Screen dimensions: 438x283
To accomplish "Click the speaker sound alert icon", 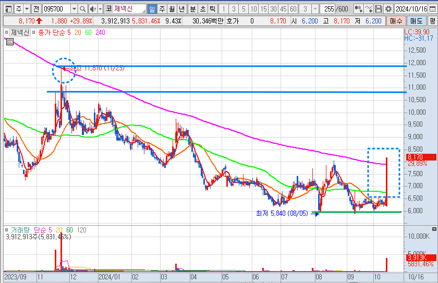I will coord(93,9).
